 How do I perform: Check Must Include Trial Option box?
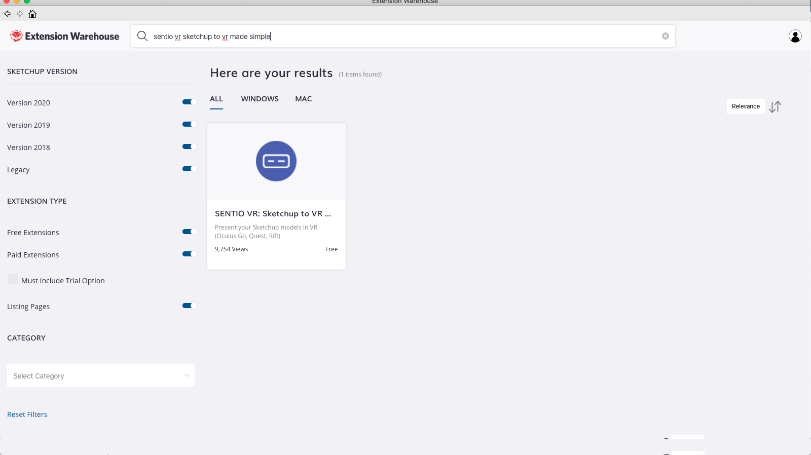[13, 279]
